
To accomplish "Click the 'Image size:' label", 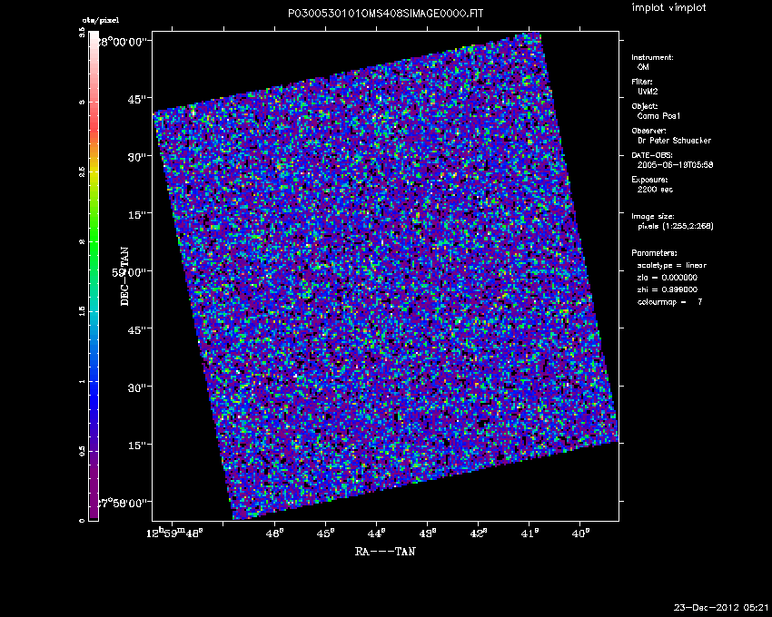I will [x=653, y=217].
